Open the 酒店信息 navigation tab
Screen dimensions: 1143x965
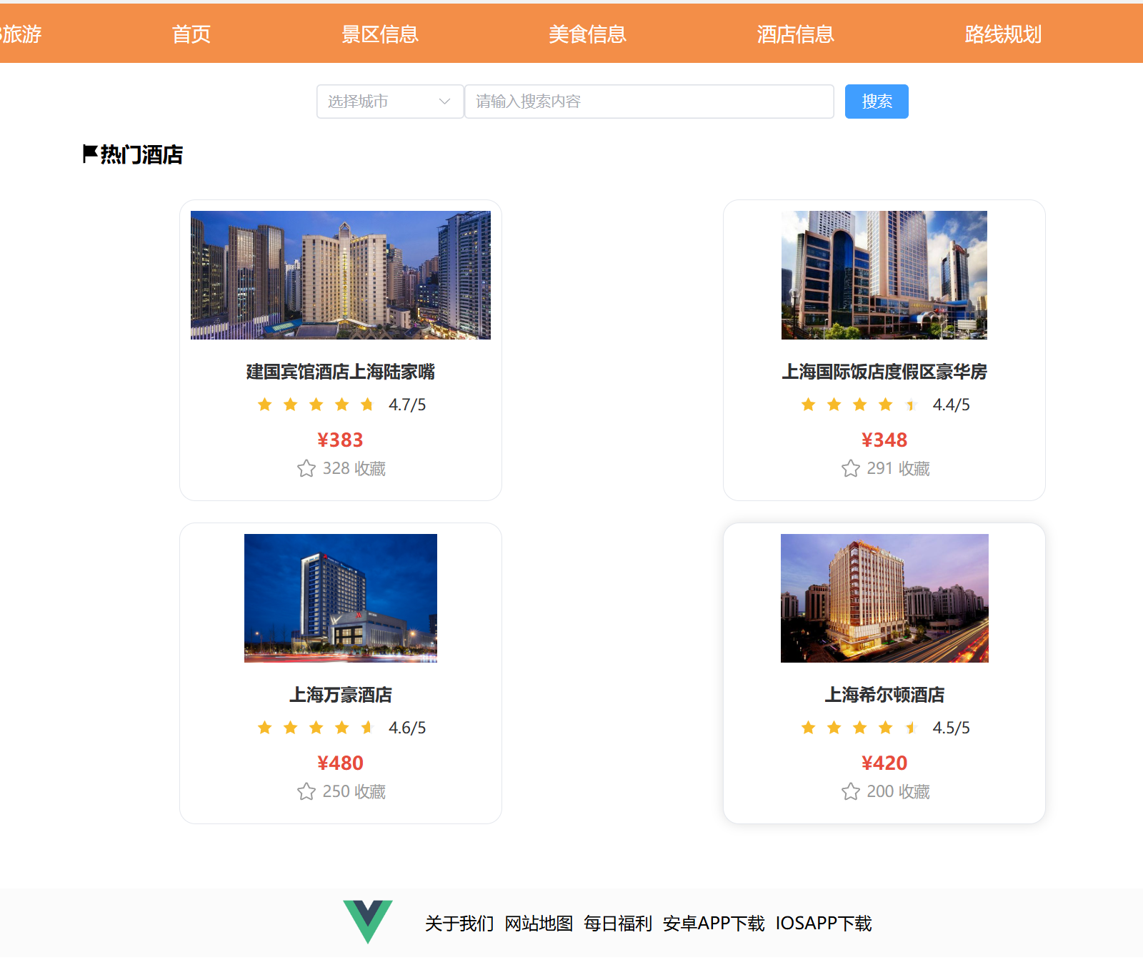795,34
